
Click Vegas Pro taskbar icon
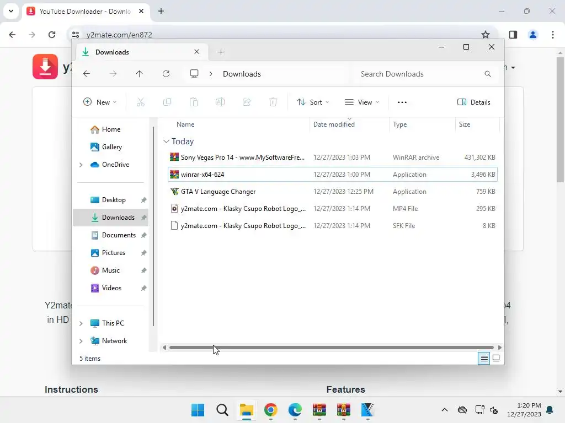(x=367, y=410)
